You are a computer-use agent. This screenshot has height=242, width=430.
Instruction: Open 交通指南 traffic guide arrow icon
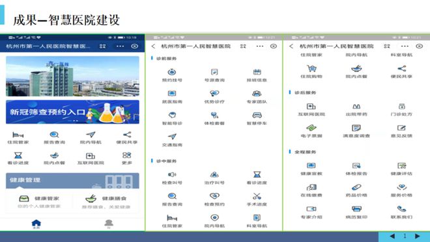pyautogui.click(x=172, y=137)
